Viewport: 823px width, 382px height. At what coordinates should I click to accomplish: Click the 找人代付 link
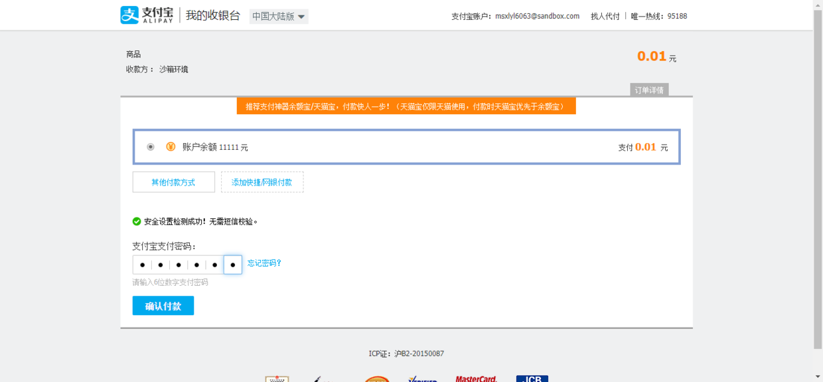coord(605,16)
